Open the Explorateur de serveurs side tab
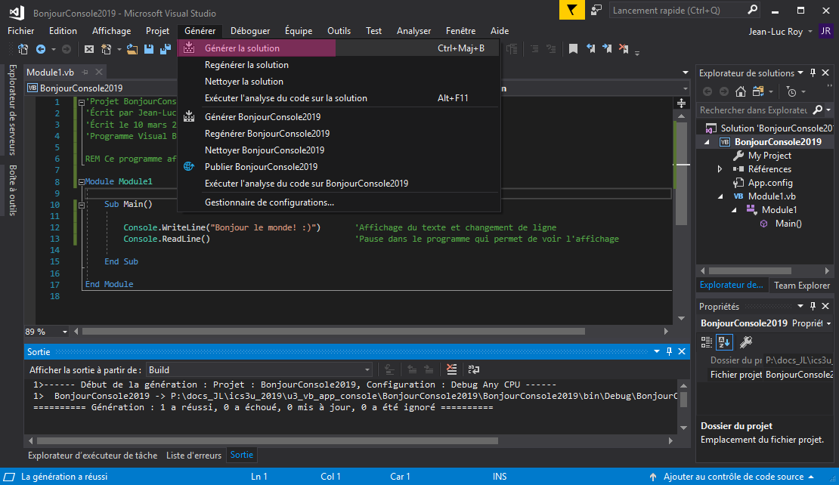The width and height of the screenshot is (839, 485). click(x=12, y=110)
